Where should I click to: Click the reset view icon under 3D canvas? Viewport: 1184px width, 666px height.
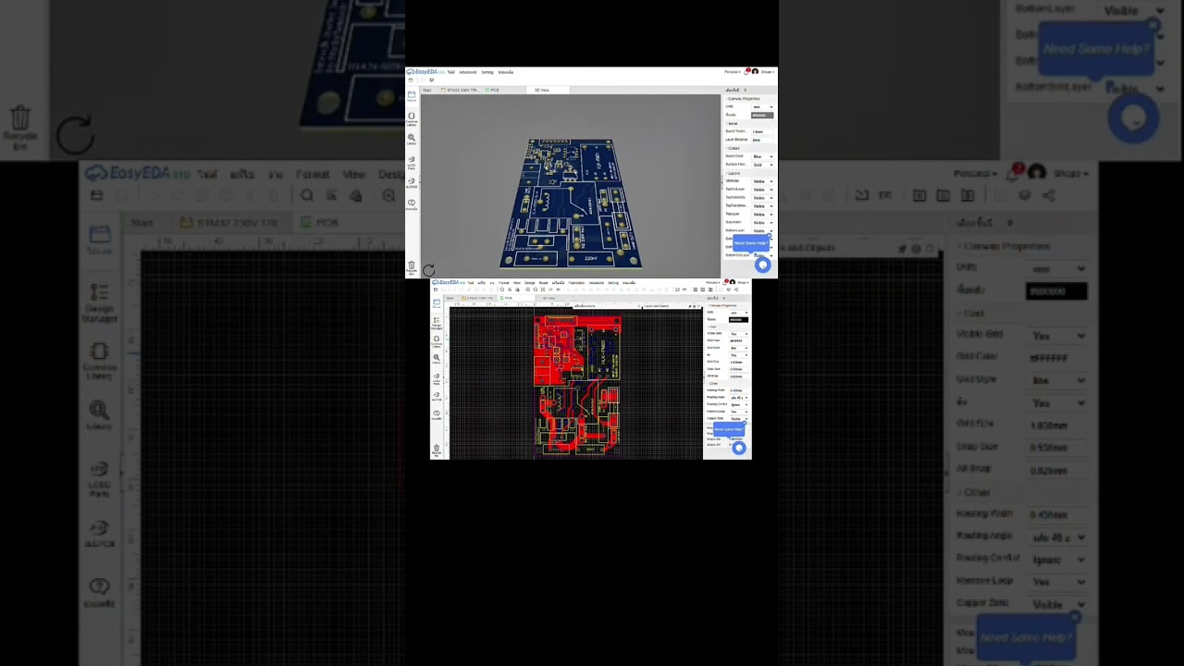[428, 270]
